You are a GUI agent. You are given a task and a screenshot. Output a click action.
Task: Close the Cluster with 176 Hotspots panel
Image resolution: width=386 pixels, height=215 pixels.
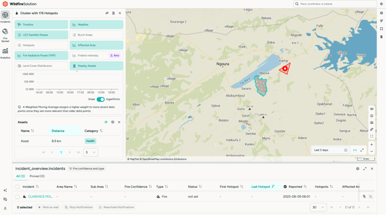(120, 13)
